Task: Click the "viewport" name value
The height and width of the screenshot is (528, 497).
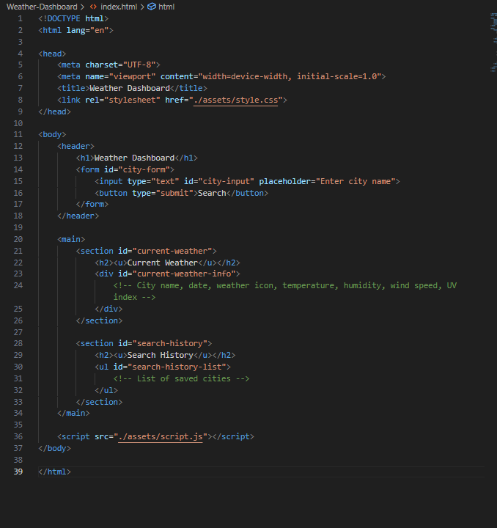Action: (x=132, y=76)
